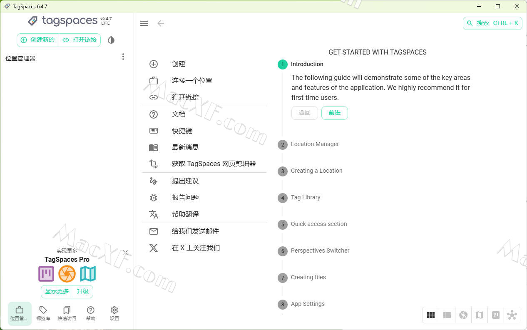This screenshot has width=527, height=330.
Task: Click the 升级 upgrade button
Action: (x=83, y=292)
